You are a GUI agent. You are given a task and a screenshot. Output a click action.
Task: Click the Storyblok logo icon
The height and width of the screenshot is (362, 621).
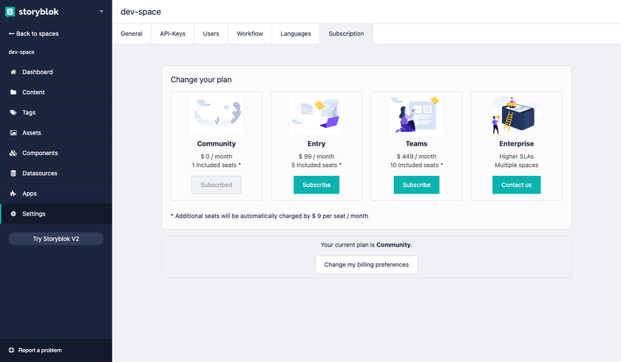(x=10, y=12)
